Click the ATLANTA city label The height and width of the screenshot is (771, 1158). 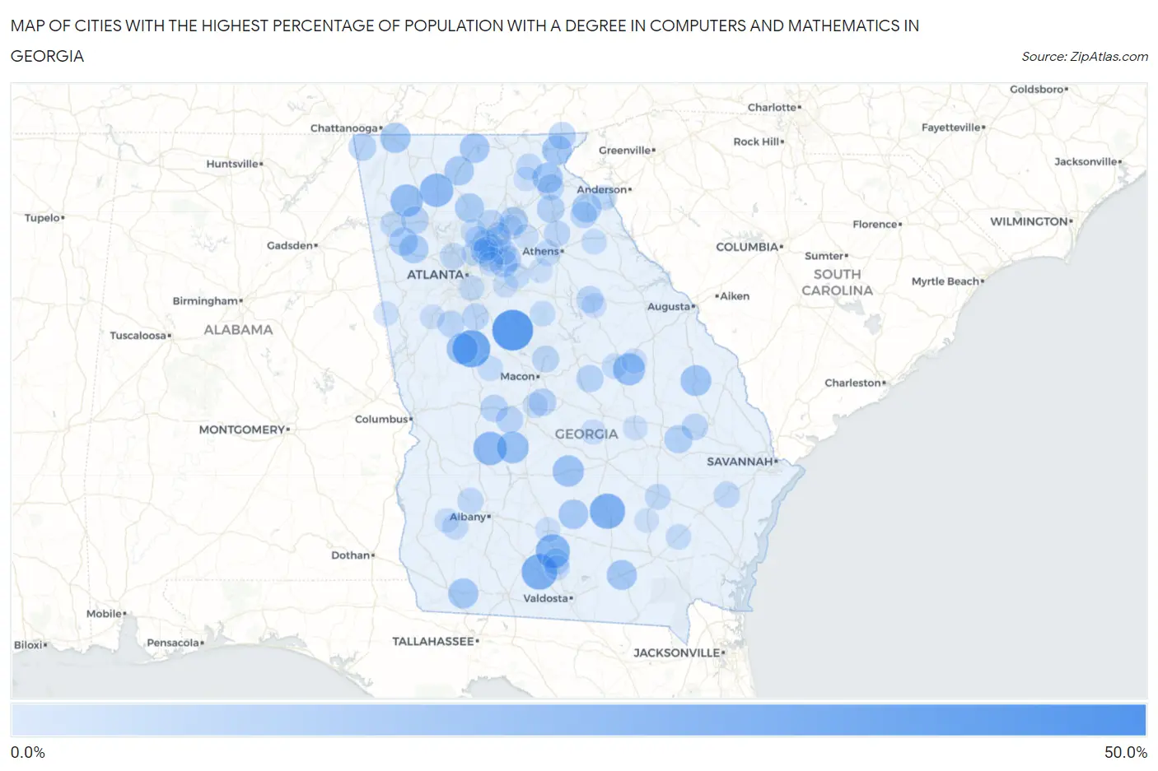pos(436,275)
